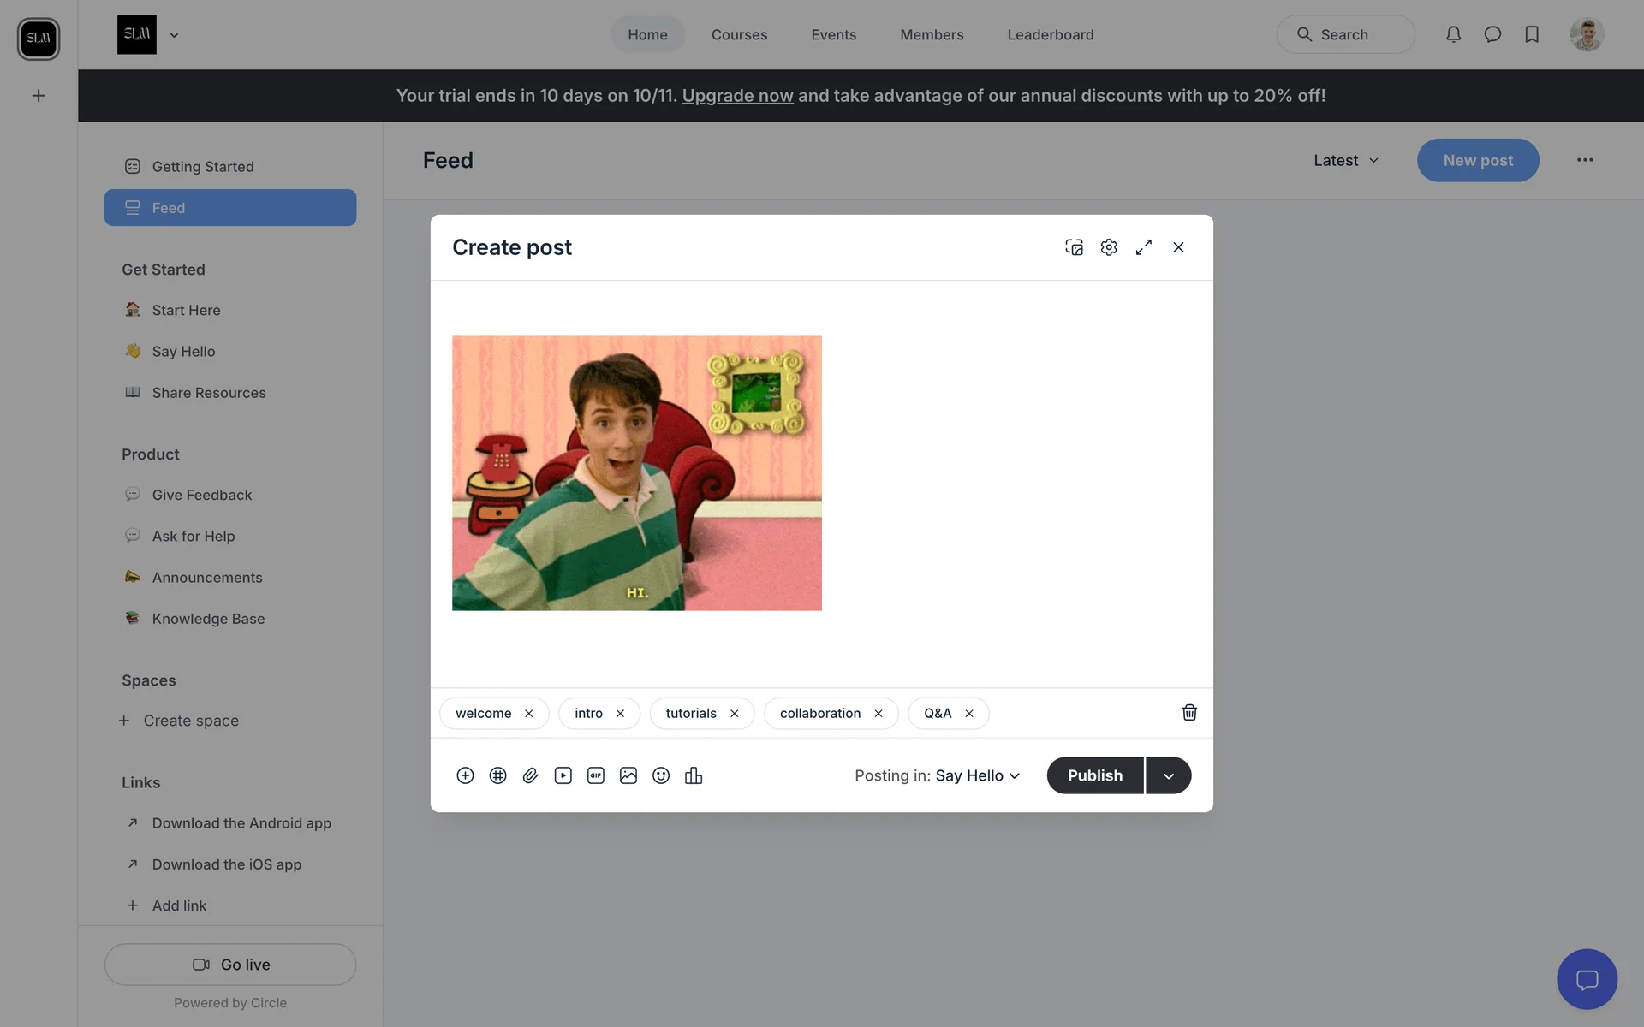Click the GIF image in the post
Screen dimensions: 1644x1027
click(x=636, y=472)
